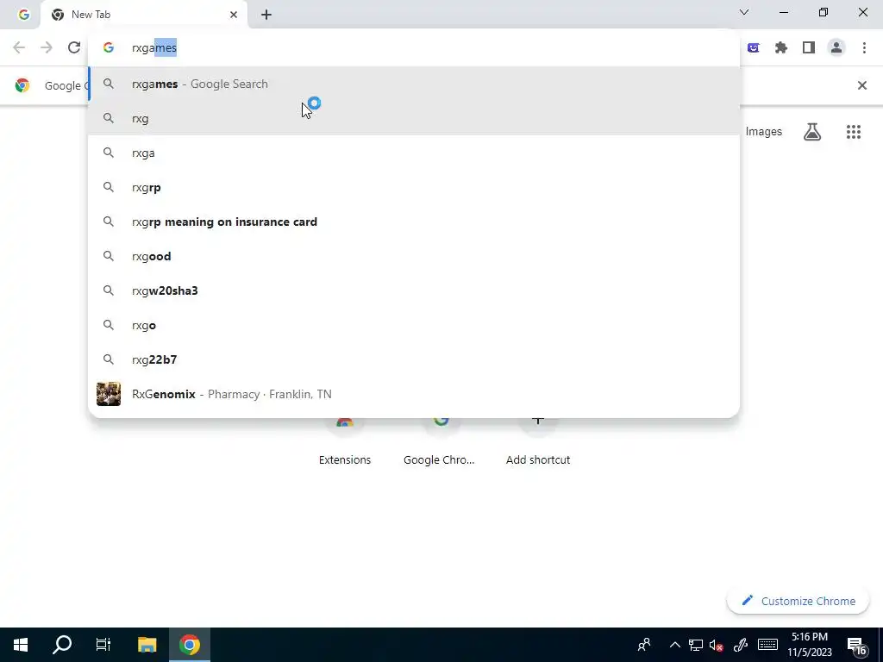Pick the rxg22b7 suggestion
Image resolution: width=883 pixels, height=662 pixels.
414,359
